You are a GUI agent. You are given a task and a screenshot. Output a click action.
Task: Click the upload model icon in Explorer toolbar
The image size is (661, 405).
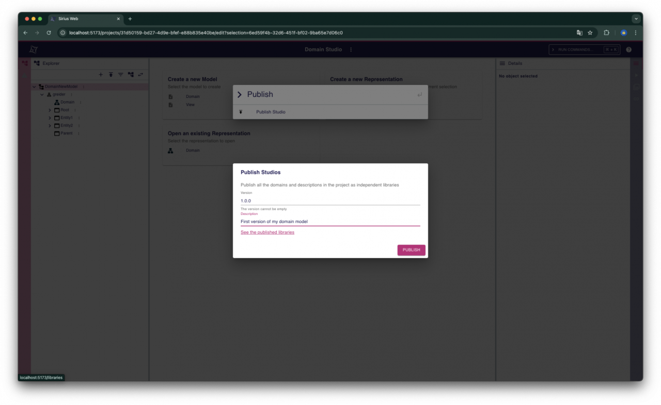pos(111,75)
